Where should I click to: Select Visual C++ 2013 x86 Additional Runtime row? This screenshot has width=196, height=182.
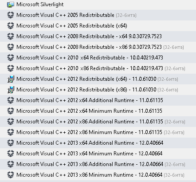[x=98, y=164]
